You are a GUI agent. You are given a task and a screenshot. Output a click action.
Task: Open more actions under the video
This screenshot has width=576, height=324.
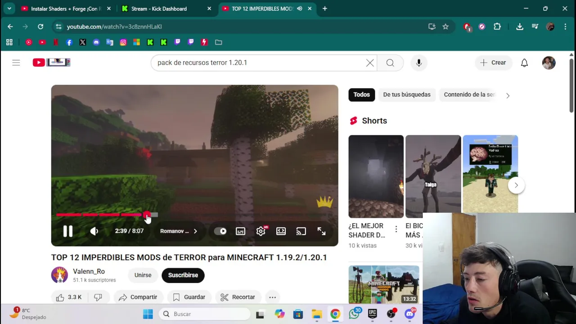(x=272, y=297)
